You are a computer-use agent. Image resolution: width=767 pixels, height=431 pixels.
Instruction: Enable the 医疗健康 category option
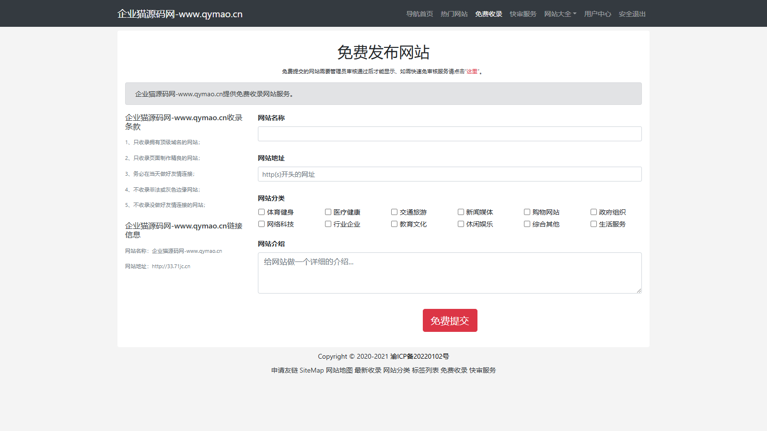(328, 212)
